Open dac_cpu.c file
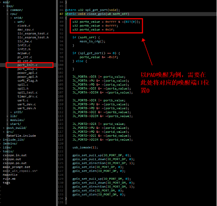 point(25,30)
